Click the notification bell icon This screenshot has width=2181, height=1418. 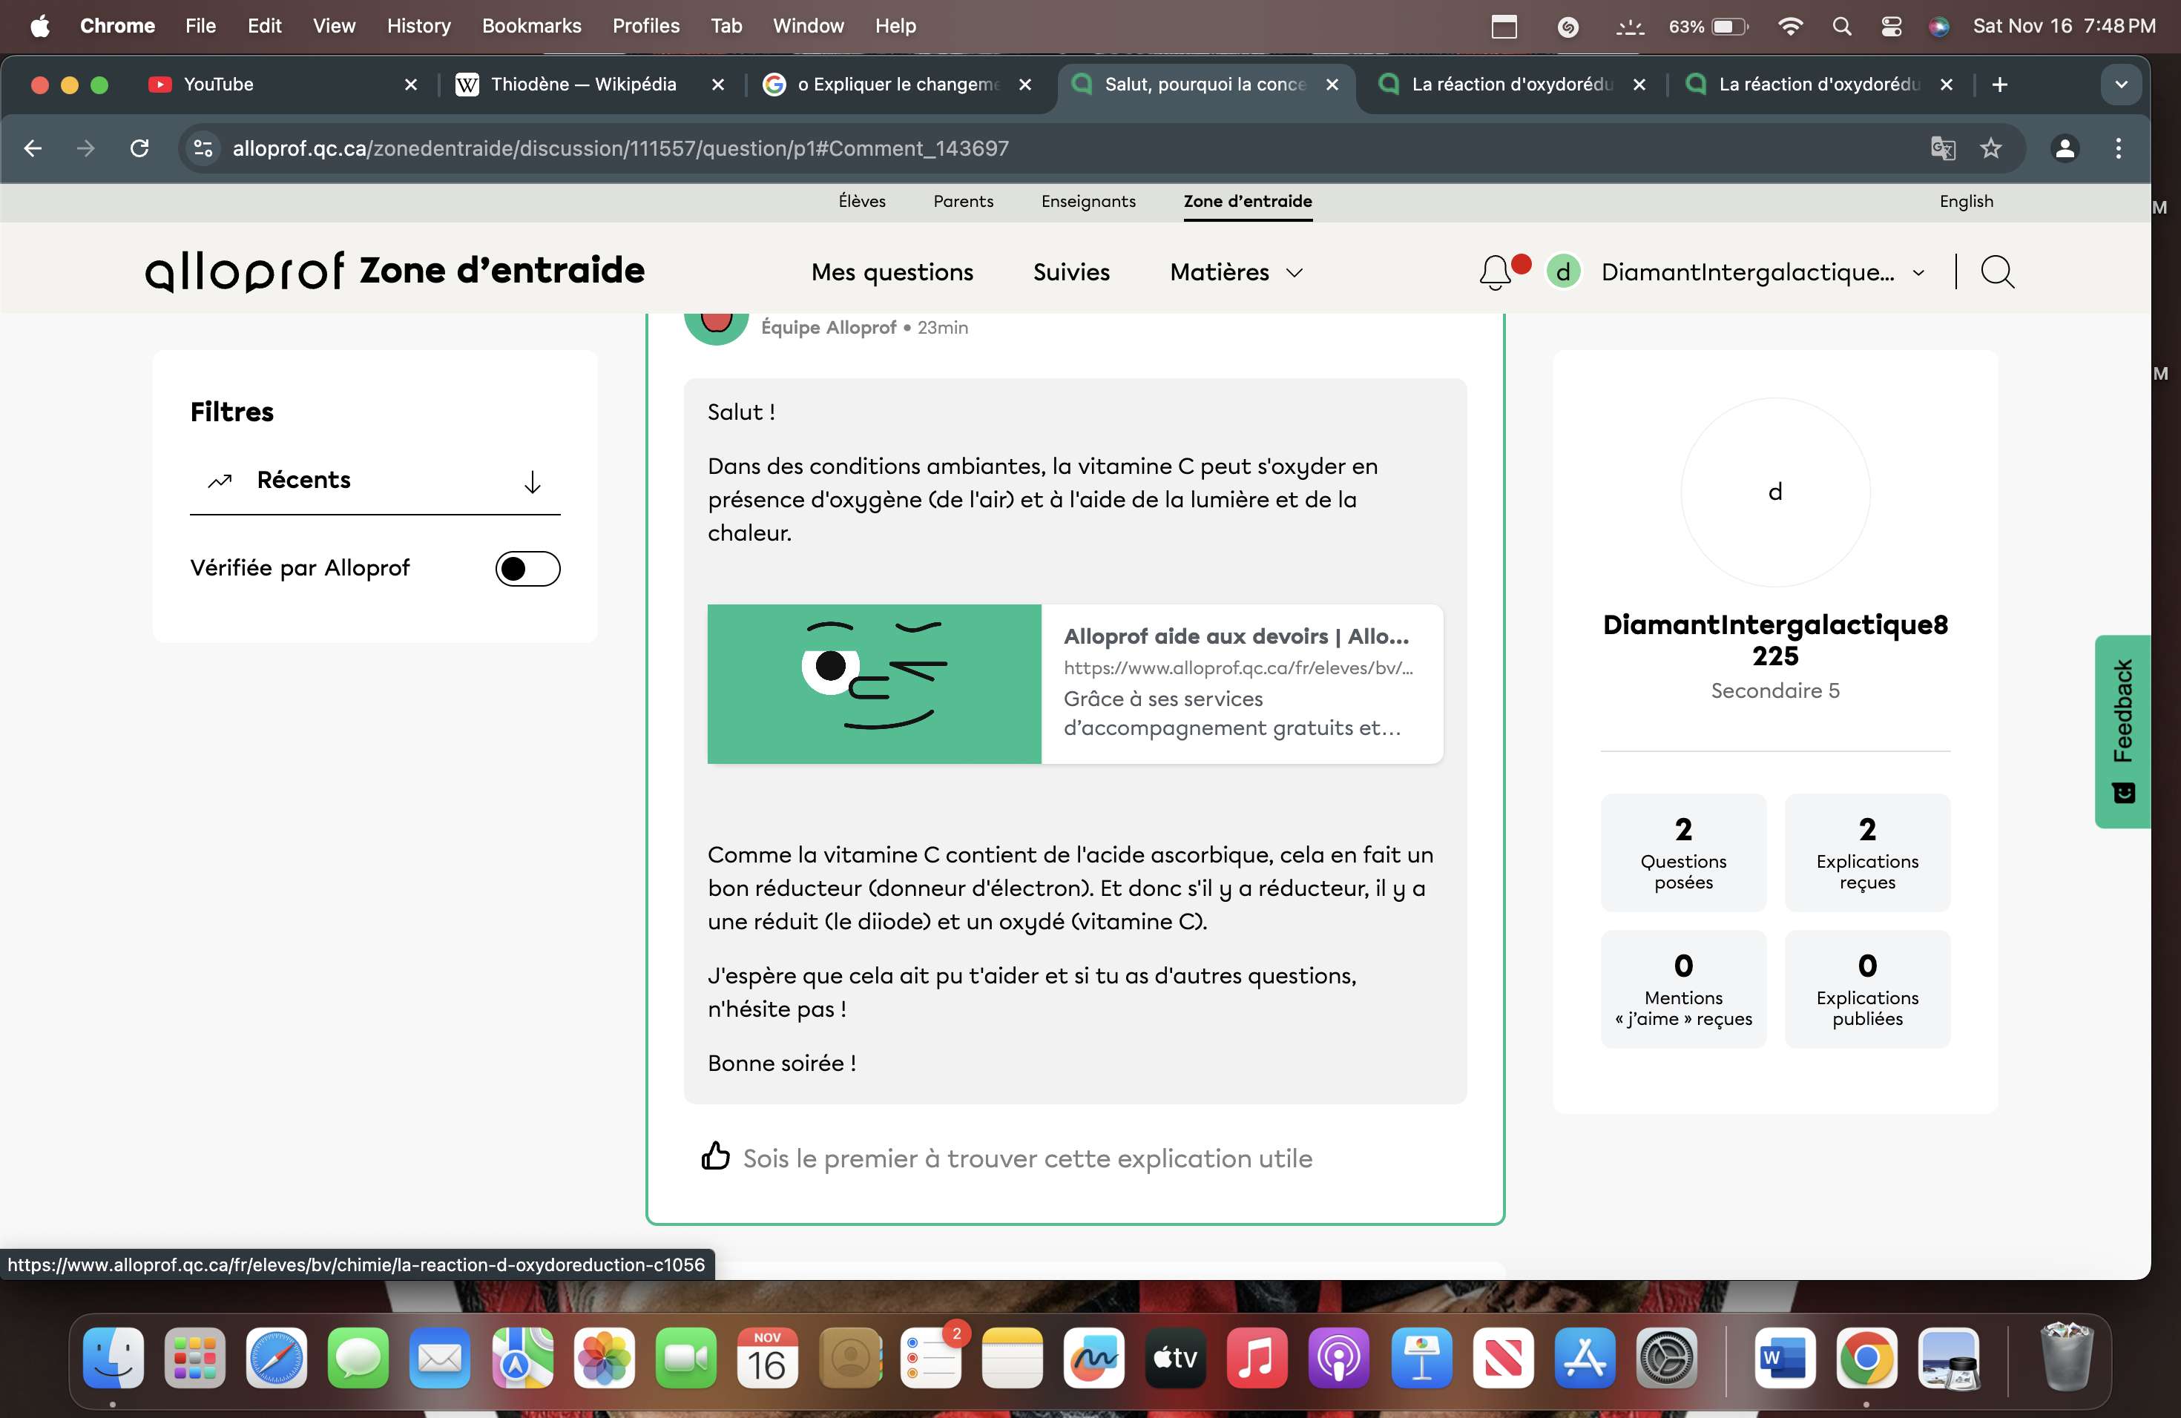(1495, 272)
